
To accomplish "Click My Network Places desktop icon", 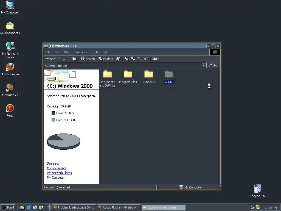I will pyautogui.click(x=10, y=50).
